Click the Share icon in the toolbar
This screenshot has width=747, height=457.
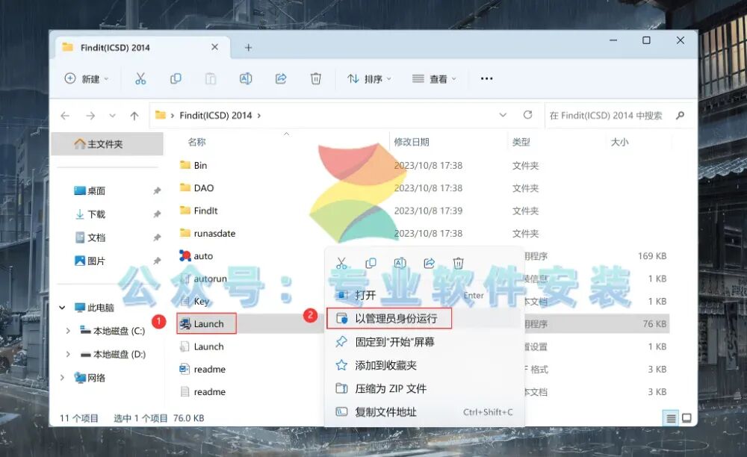(x=281, y=78)
